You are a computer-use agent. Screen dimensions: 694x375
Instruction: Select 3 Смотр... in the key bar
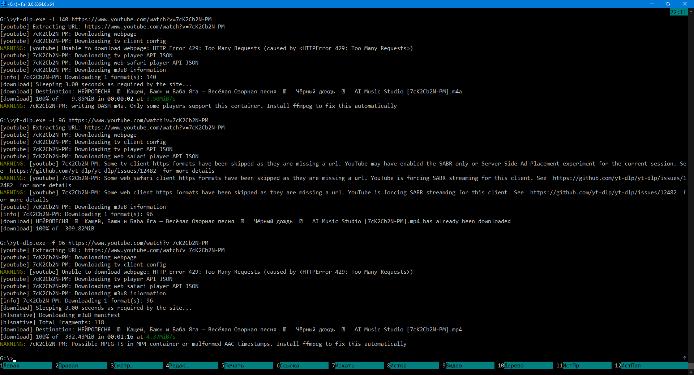coord(138,366)
